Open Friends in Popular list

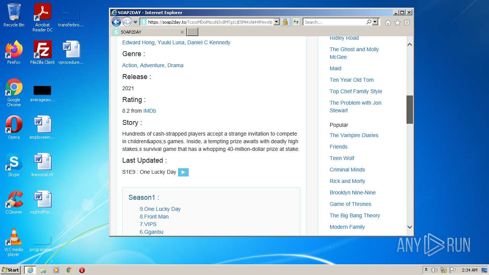338,147
